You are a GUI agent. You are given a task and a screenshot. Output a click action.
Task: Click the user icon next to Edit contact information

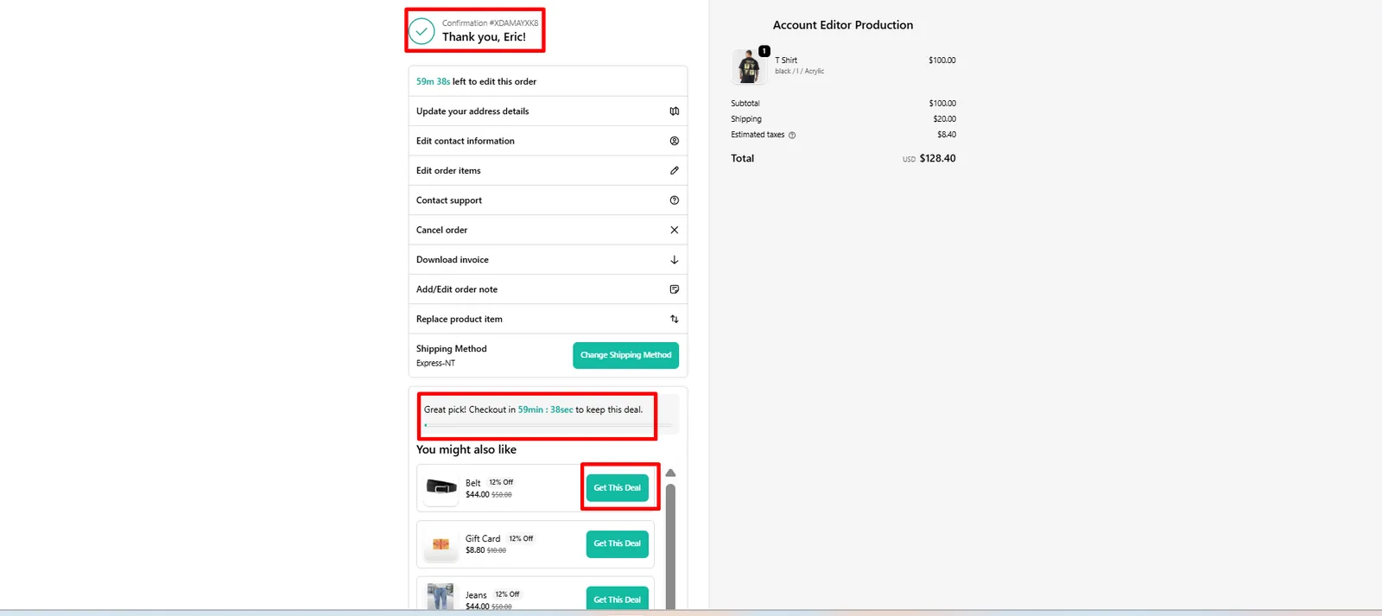(675, 141)
